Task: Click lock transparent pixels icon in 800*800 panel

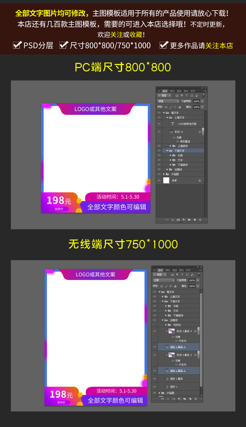Action: (x=166, y=107)
